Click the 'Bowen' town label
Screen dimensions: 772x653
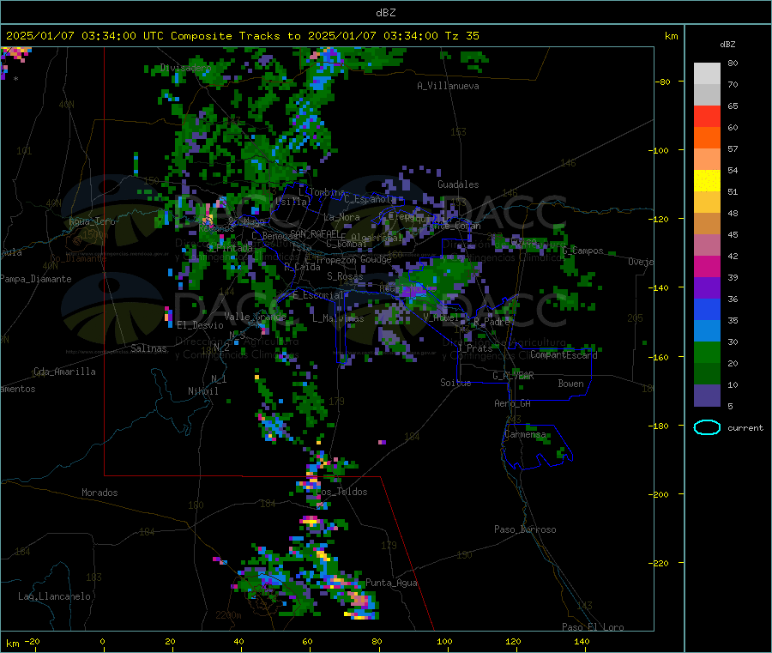pos(570,384)
